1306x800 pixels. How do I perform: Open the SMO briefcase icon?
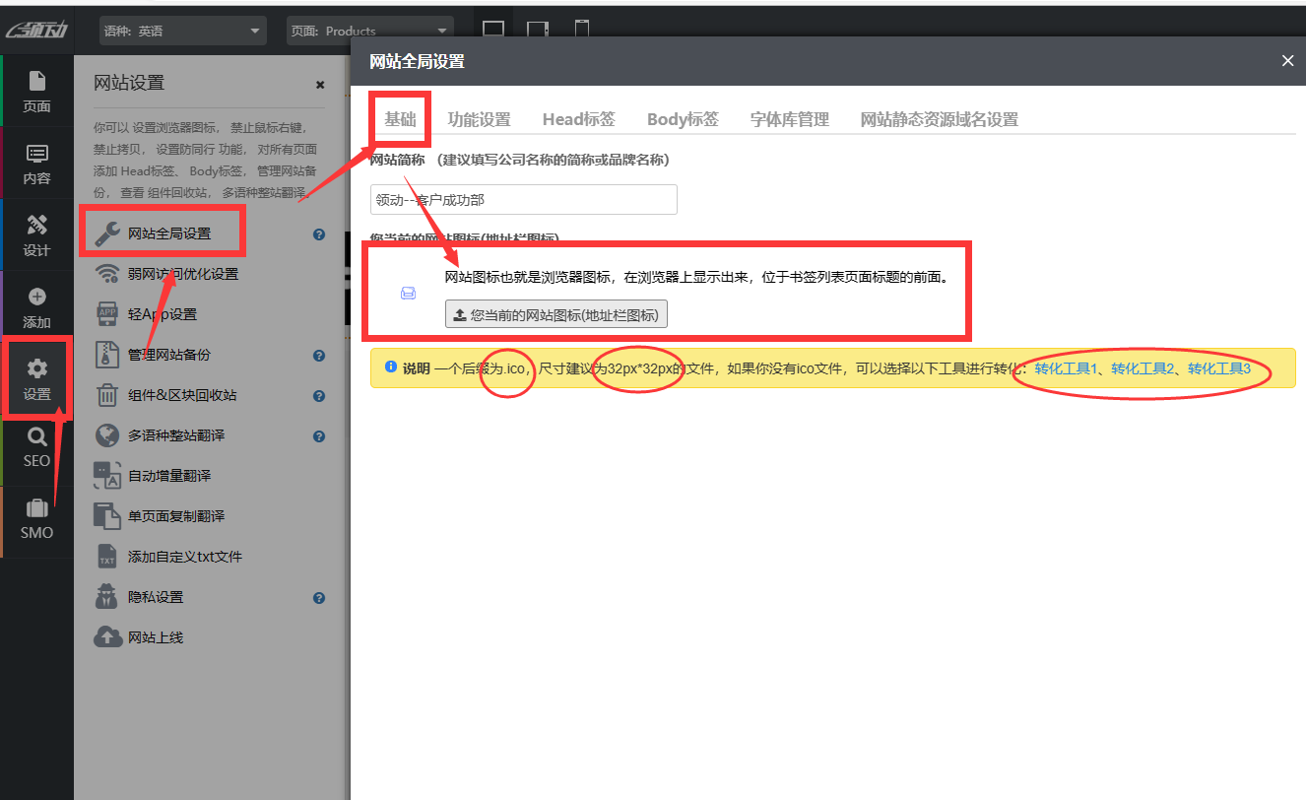36,519
